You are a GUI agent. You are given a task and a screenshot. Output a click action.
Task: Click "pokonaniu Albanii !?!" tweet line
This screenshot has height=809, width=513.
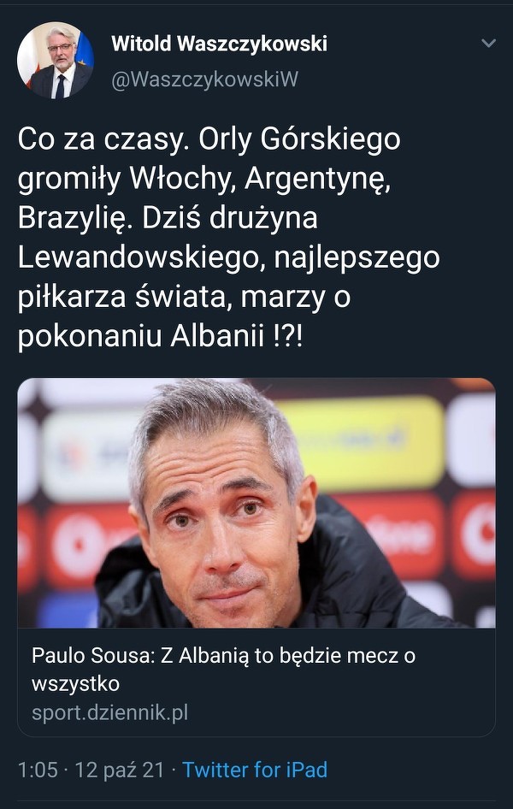pos(161,336)
